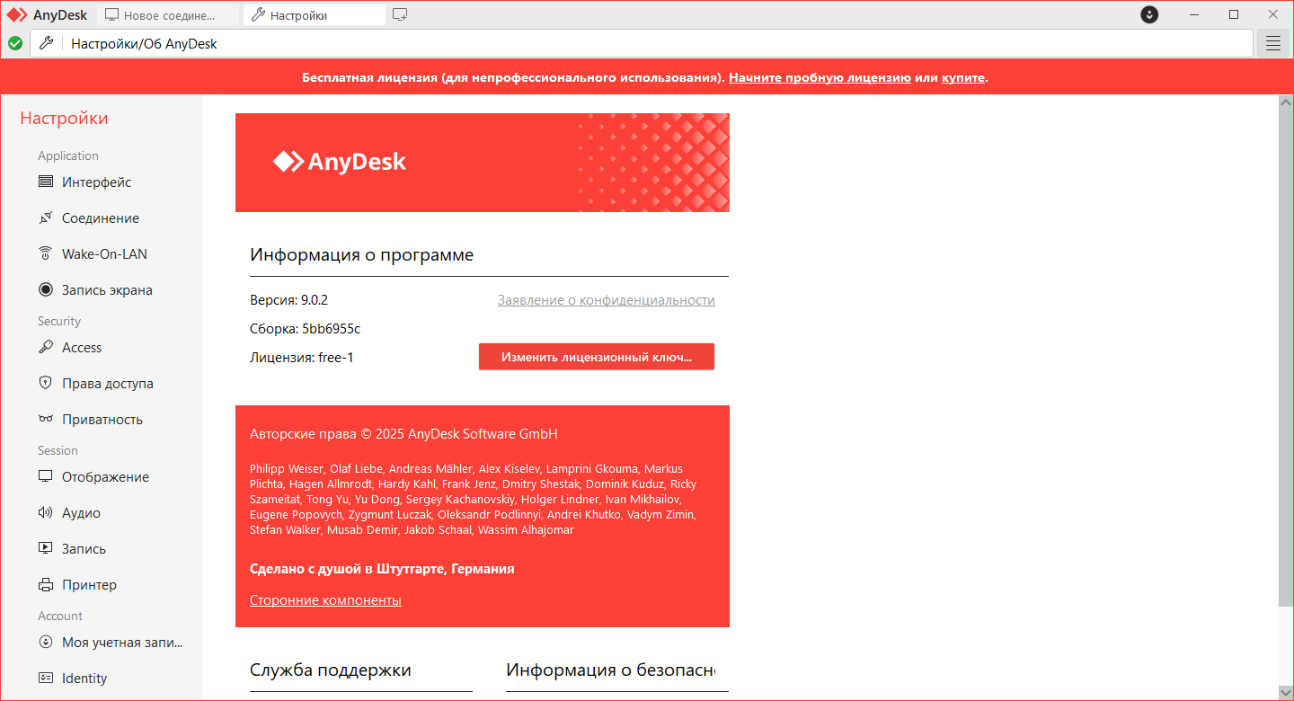Click Авторские права © 2025 text
The width and height of the screenshot is (1294, 701).
403,434
